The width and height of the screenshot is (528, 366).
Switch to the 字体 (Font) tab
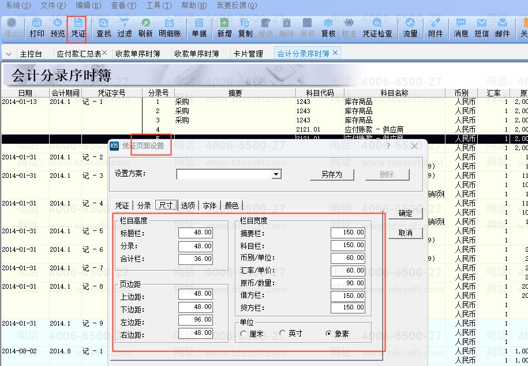[x=209, y=206]
